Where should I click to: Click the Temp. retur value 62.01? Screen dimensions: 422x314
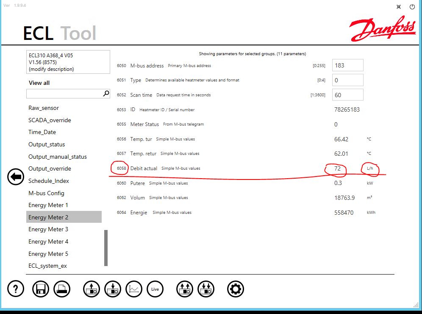(341, 154)
